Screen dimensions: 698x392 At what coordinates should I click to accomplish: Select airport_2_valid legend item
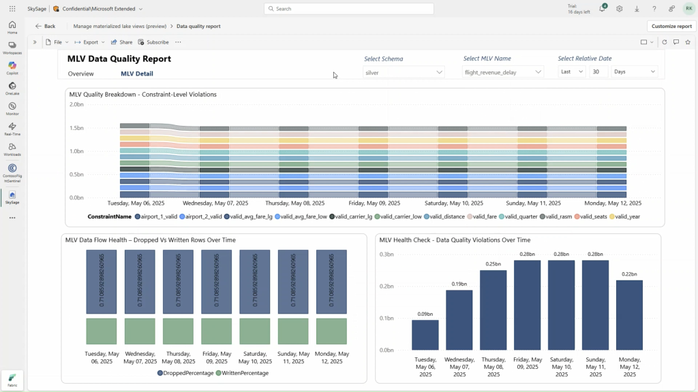tap(200, 216)
